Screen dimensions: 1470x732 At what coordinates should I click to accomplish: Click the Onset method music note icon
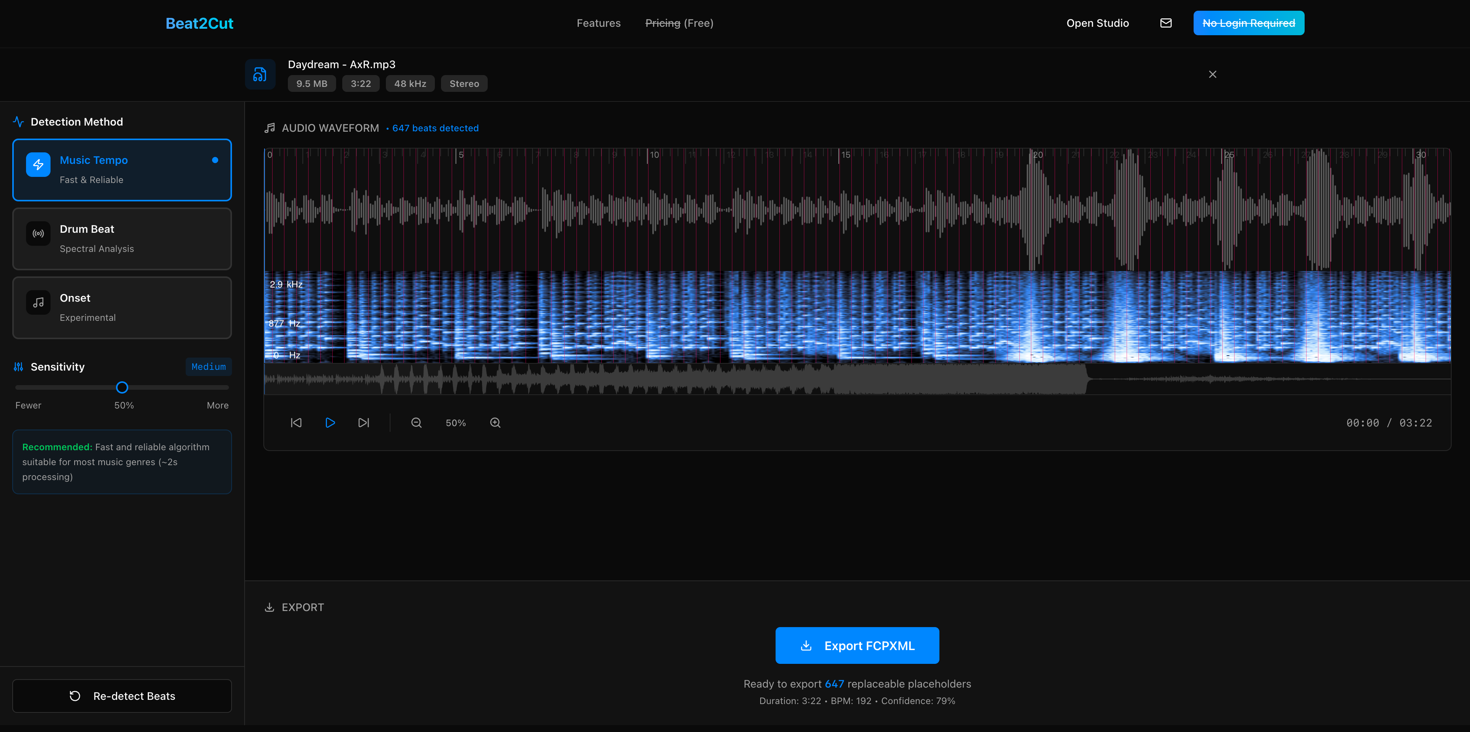pyautogui.click(x=38, y=302)
